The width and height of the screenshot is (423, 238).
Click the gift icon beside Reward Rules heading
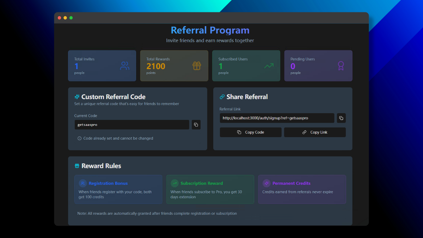pyautogui.click(x=77, y=166)
